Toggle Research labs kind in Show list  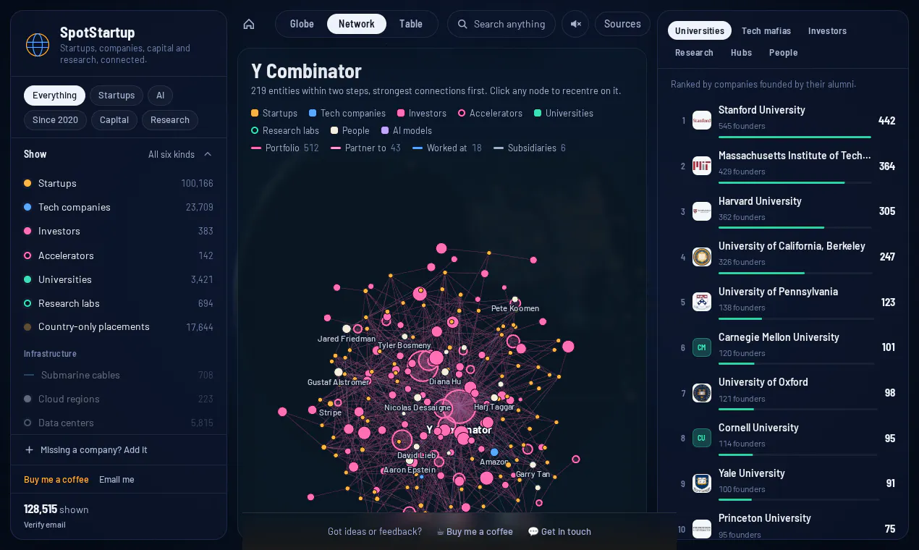tap(119, 303)
